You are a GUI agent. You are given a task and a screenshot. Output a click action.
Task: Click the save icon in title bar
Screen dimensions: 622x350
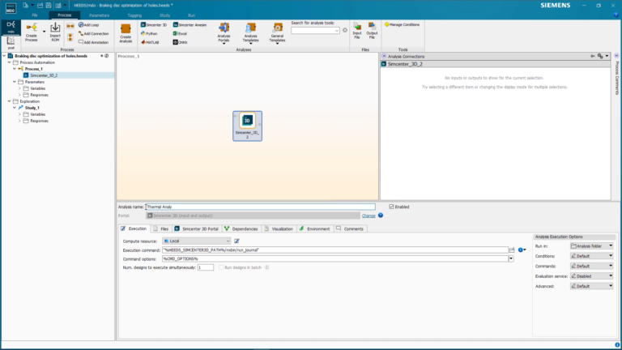pyautogui.click(x=49, y=5)
